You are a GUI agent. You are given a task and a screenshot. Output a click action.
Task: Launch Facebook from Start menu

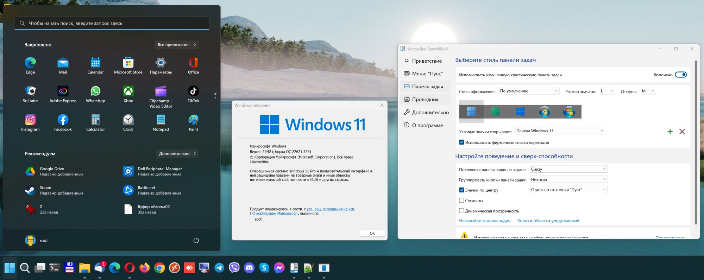(63, 123)
